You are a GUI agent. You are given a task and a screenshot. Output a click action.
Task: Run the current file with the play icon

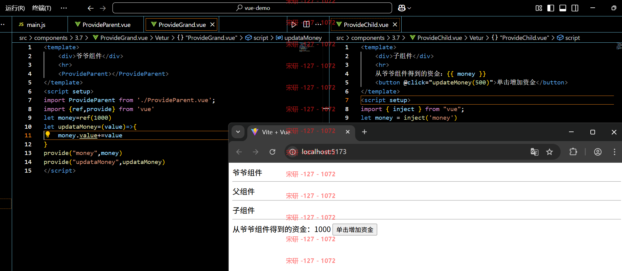294,24
